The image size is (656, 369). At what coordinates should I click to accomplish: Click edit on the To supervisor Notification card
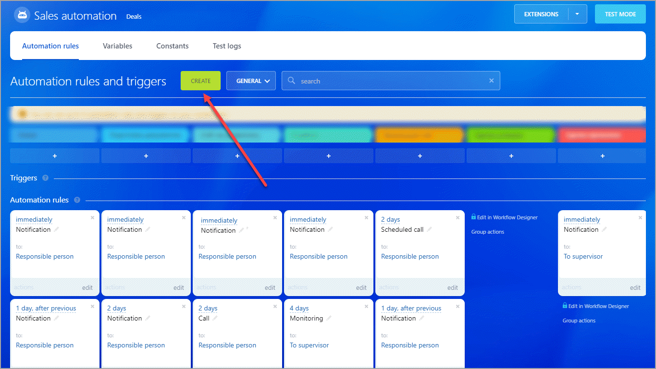click(x=635, y=287)
